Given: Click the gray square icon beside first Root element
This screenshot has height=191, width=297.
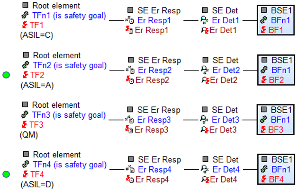Looking at the screenshot, I should (x=26, y=5).
